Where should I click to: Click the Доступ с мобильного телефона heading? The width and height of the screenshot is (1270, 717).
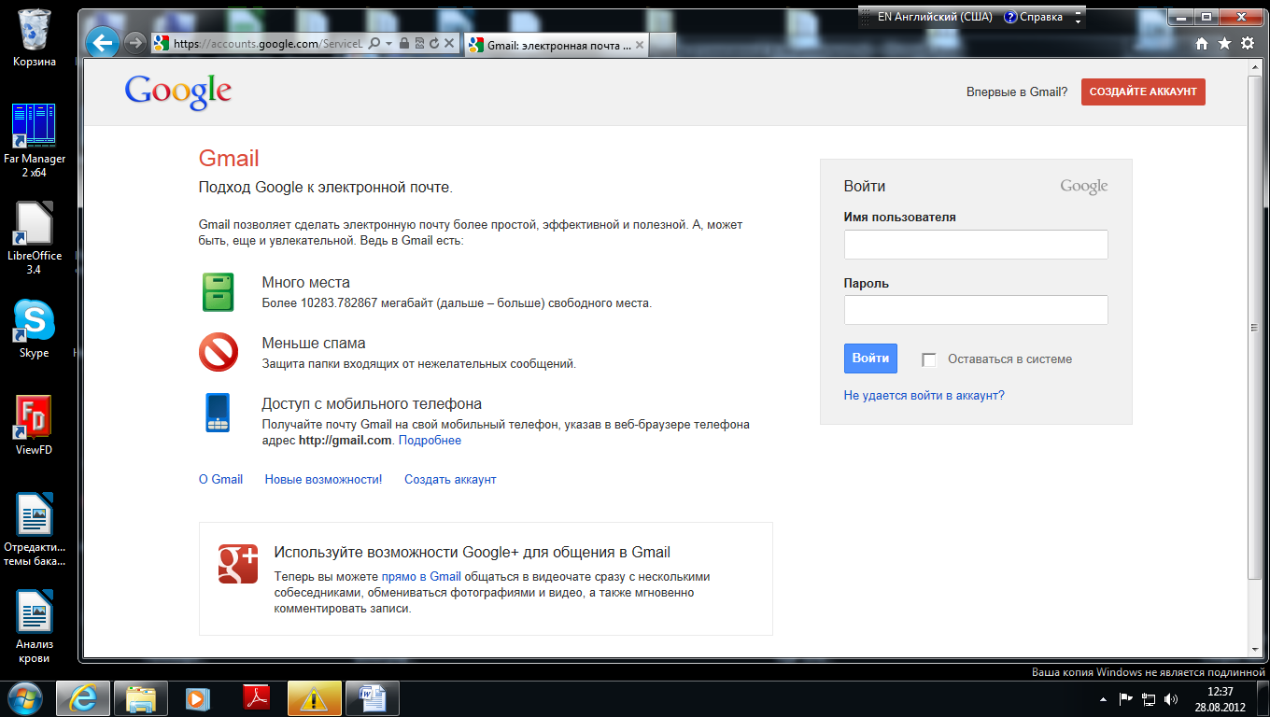(x=372, y=404)
